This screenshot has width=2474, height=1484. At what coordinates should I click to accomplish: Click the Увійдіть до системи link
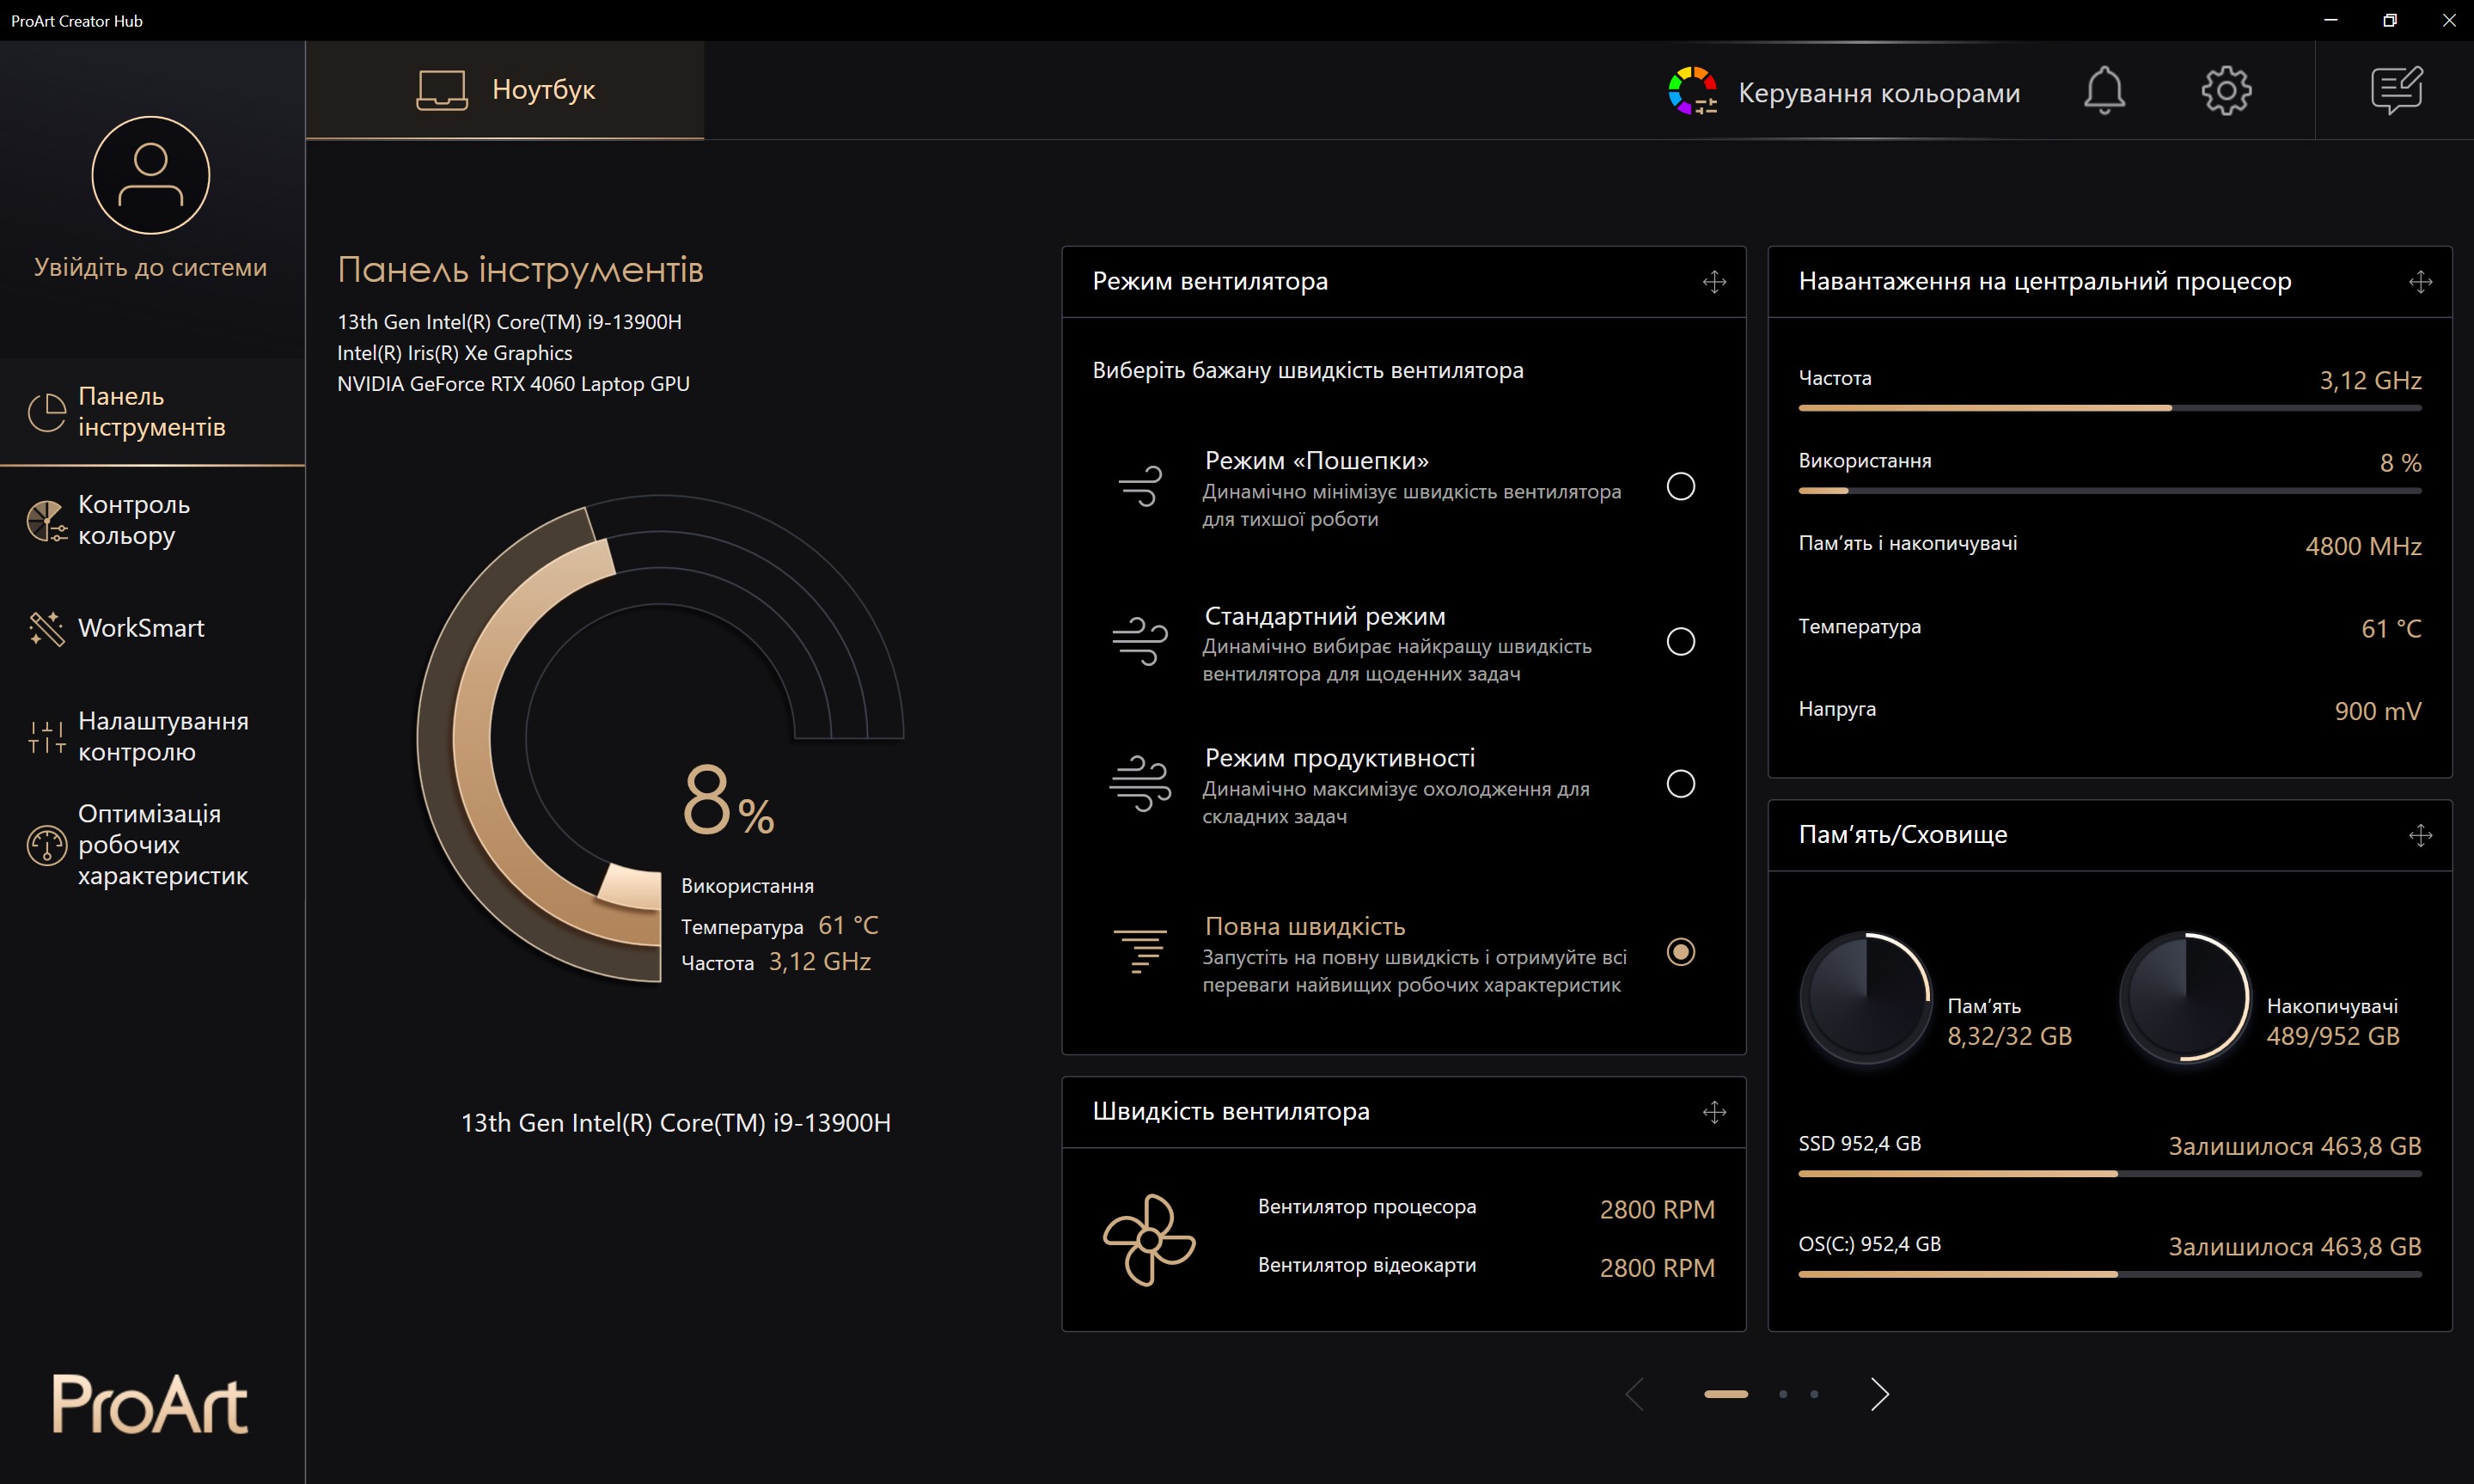151,267
